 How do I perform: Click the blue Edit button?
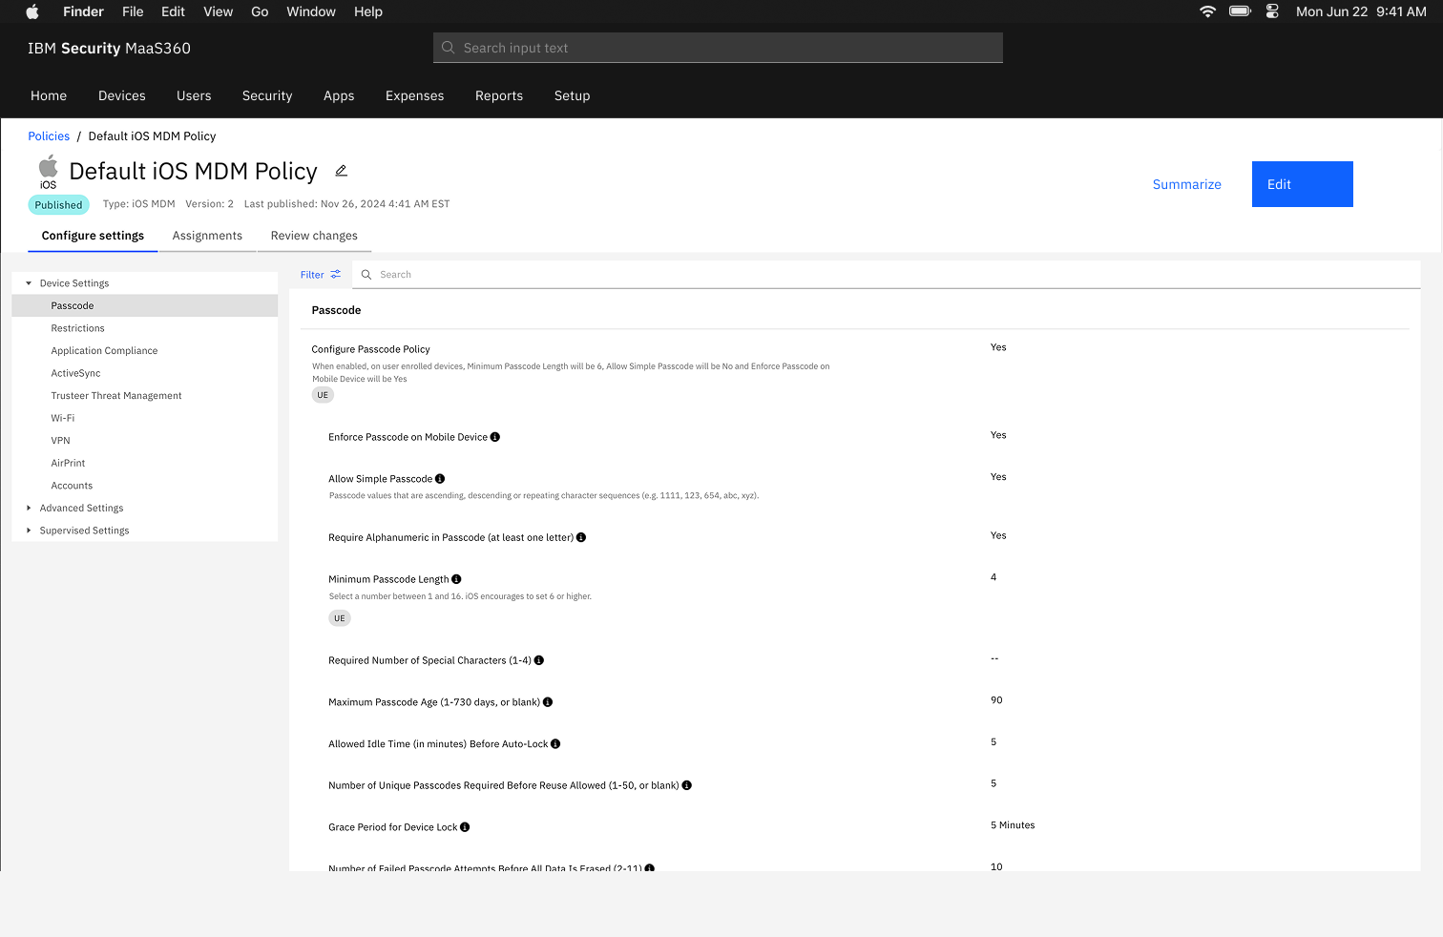1302,184
